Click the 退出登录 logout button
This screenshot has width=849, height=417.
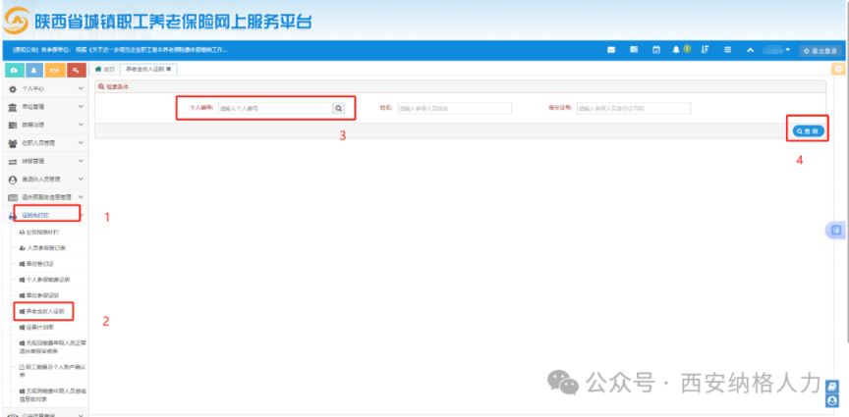[x=820, y=51]
